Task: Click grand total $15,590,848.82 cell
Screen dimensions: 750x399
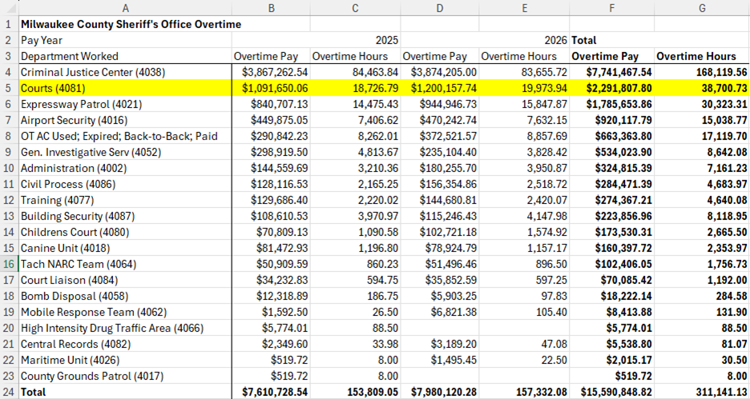Action: 611,392
